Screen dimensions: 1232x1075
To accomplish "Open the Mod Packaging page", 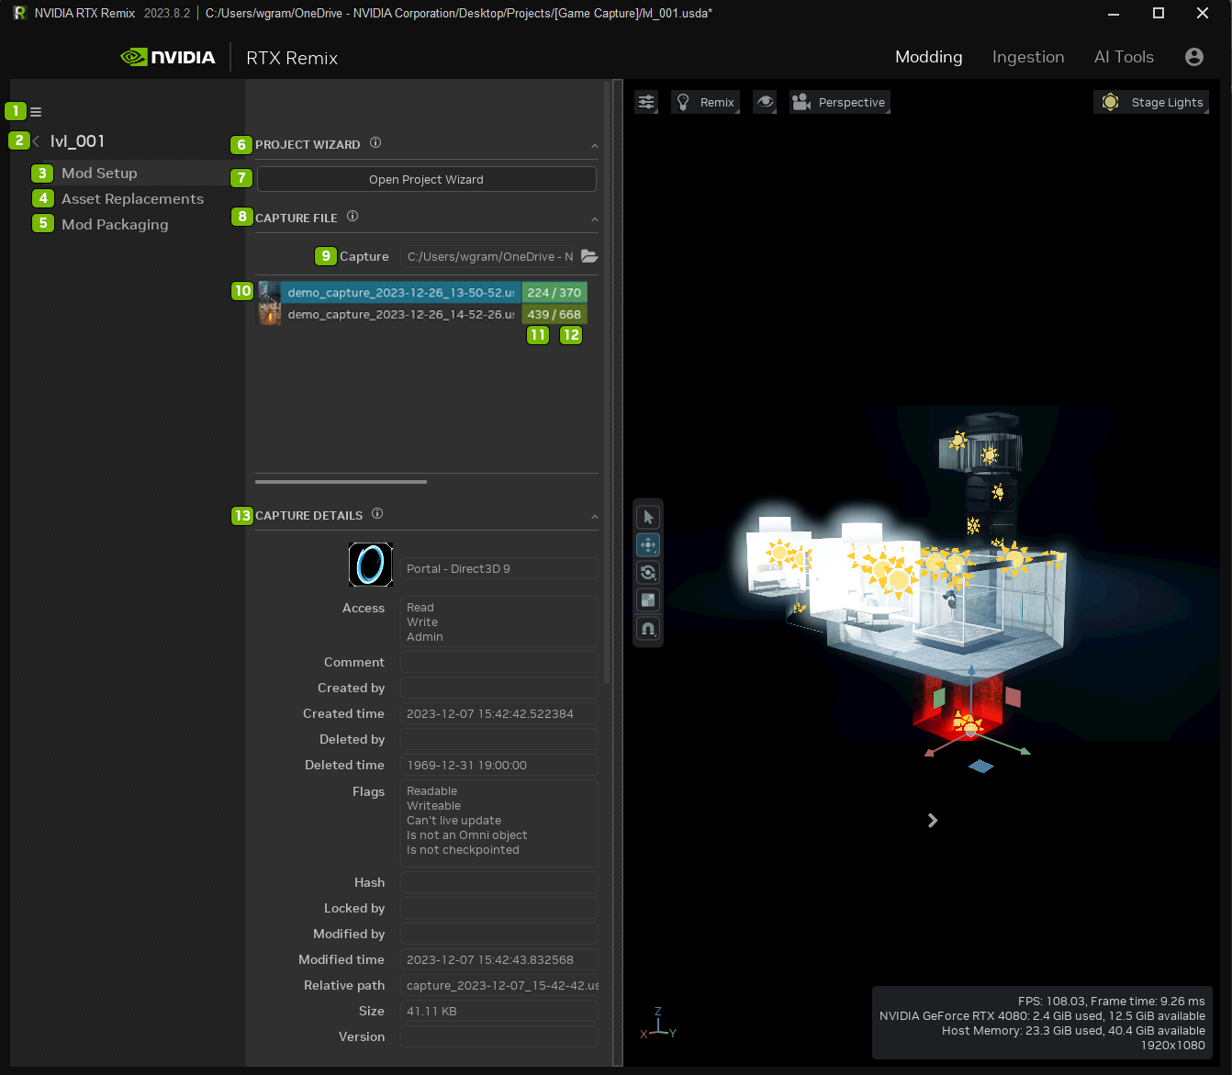I will (x=115, y=225).
